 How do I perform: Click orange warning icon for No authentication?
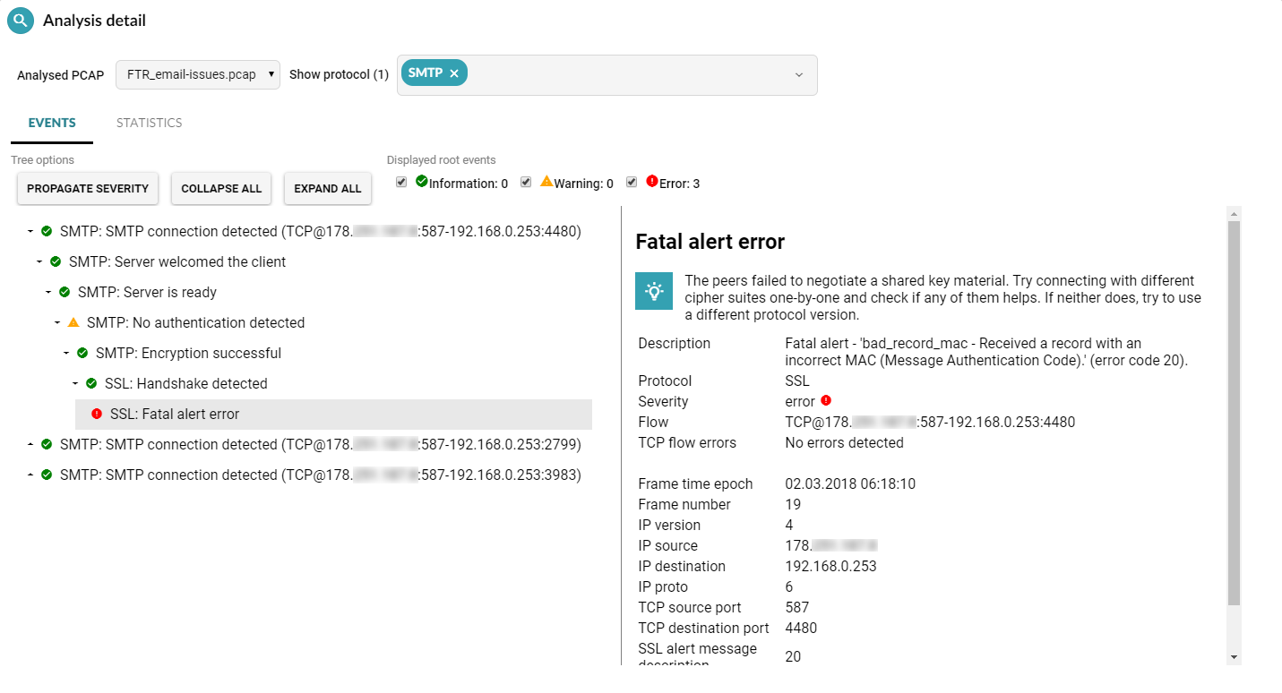(73, 322)
